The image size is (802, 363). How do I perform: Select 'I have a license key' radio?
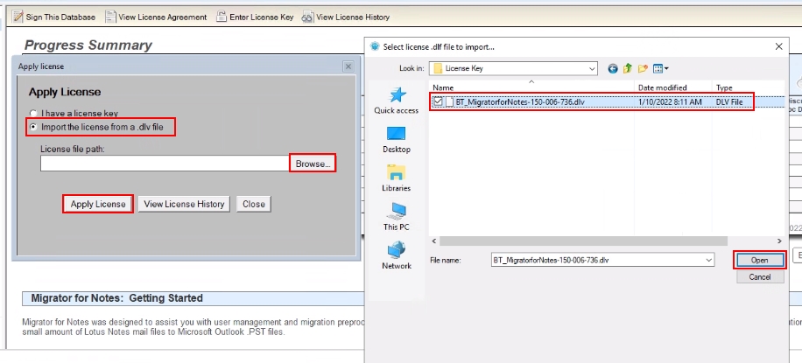pos(34,114)
